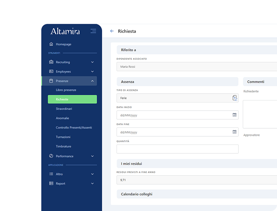Click the Performance gauge icon
This screenshot has height=211, width=277.
pos(51,156)
